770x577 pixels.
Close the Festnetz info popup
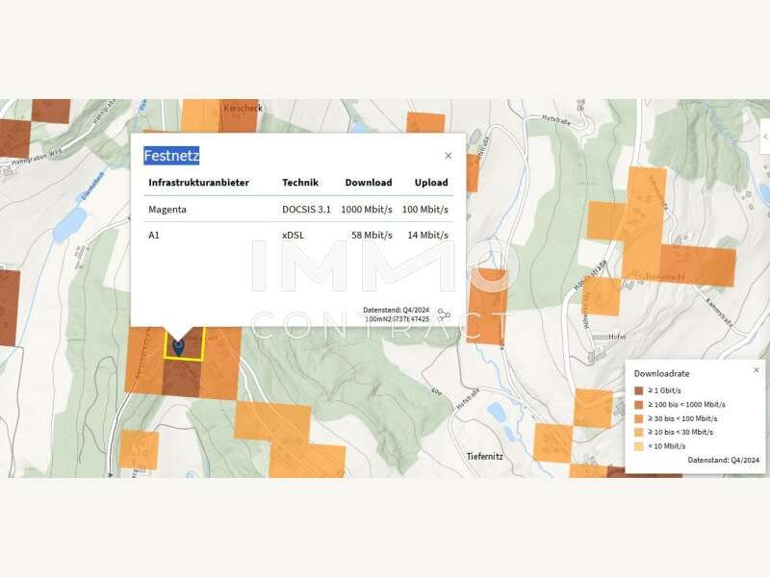click(x=448, y=156)
